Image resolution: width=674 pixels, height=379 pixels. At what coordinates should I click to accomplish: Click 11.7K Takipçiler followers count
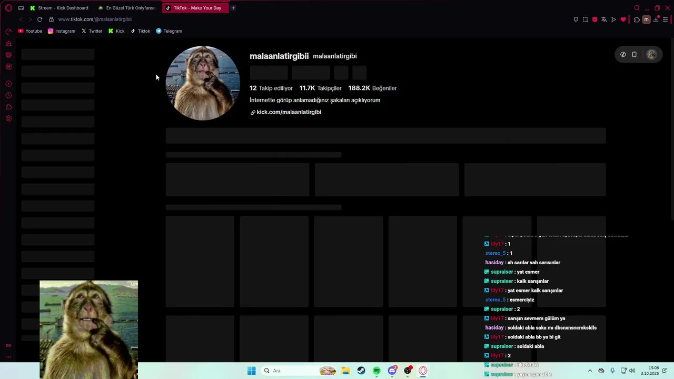coord(320,88)
